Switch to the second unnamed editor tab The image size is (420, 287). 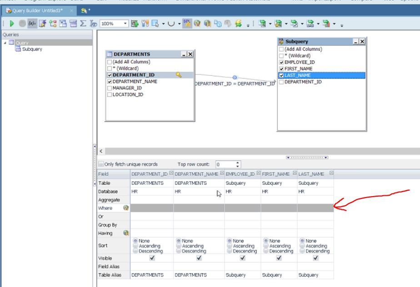(85, 10)
